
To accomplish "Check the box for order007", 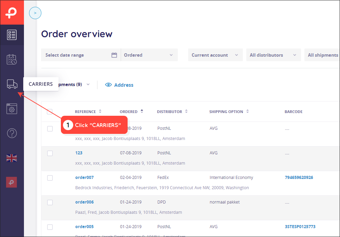I will click(x=50, y=178).
